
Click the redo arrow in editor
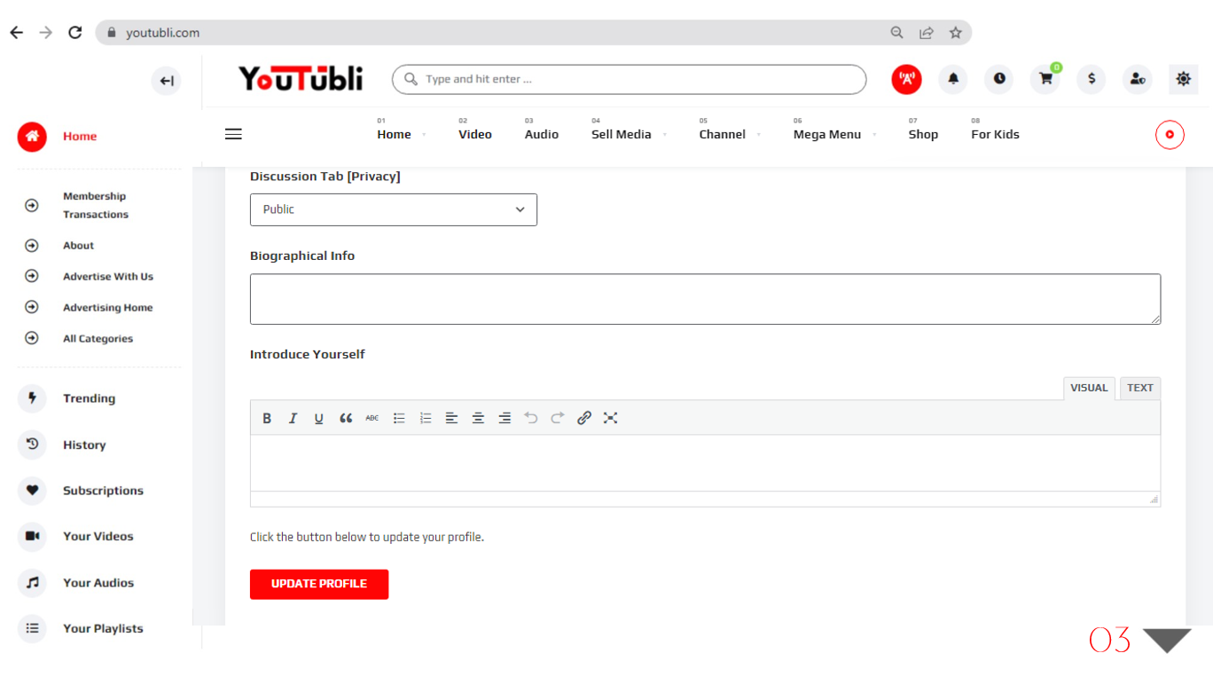pos(558,418)
